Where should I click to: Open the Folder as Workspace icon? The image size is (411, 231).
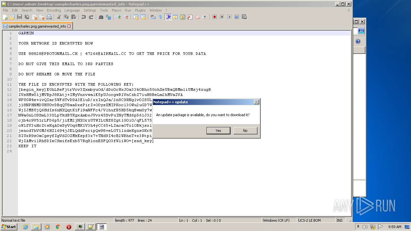click(x=197, y=17)
